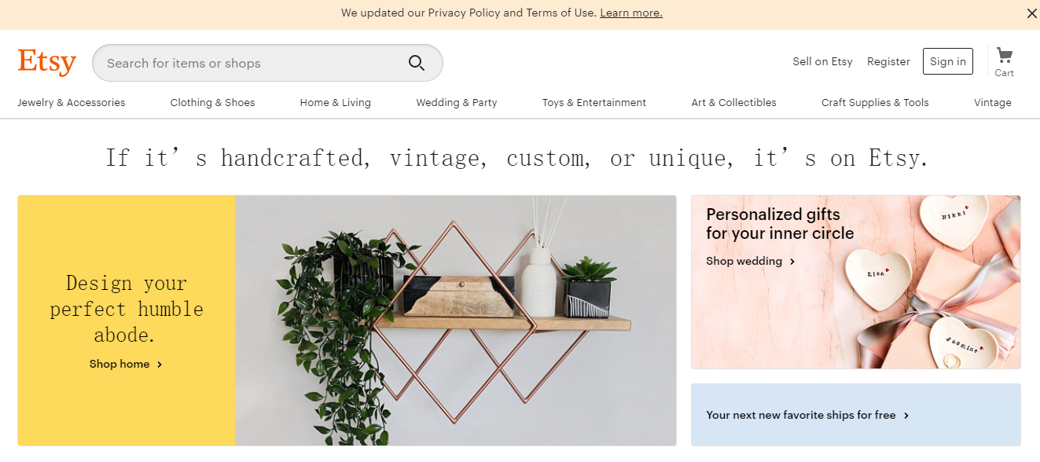1040x462 pixels.
Task: Click the arrow after ships for free
Action: click(x=906, y=416)
